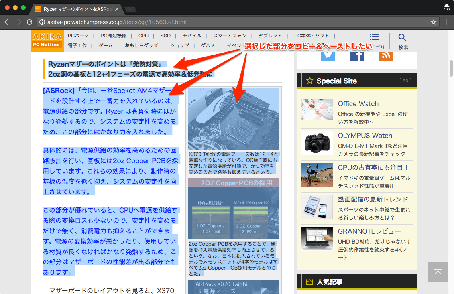The width and height of the screenshot is (454, 294).
Task: Open the Chrome three-dot menu
Action: coord(447,22)
